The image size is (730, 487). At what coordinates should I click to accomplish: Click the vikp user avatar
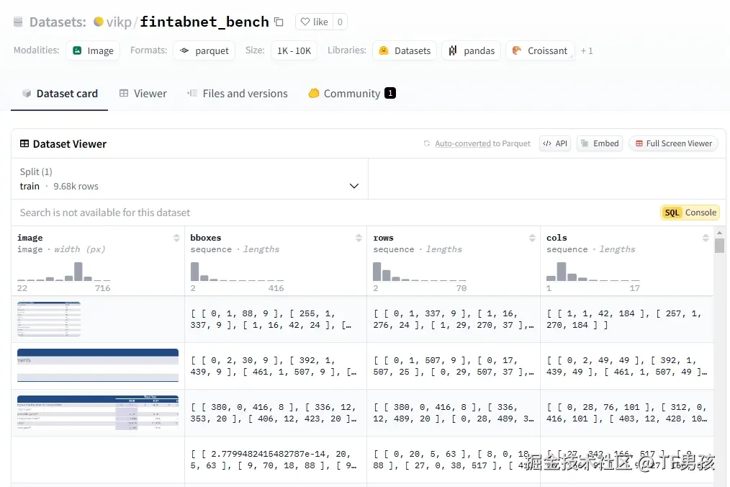99,22
